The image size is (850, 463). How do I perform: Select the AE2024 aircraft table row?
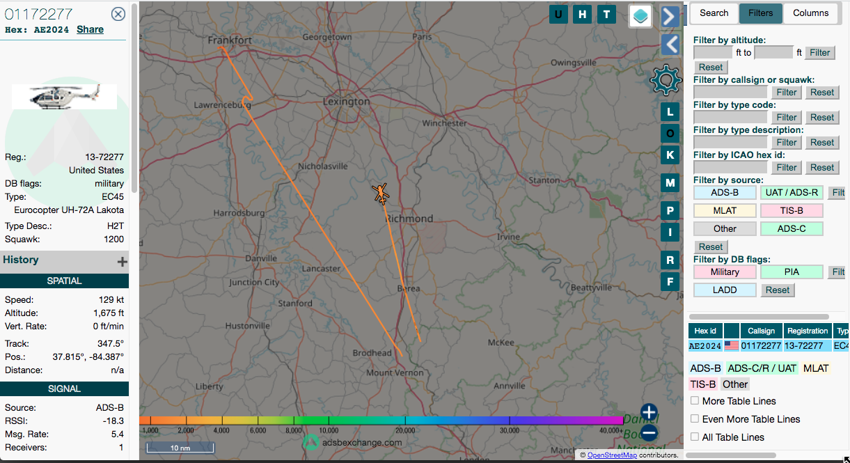click(769, 345)
